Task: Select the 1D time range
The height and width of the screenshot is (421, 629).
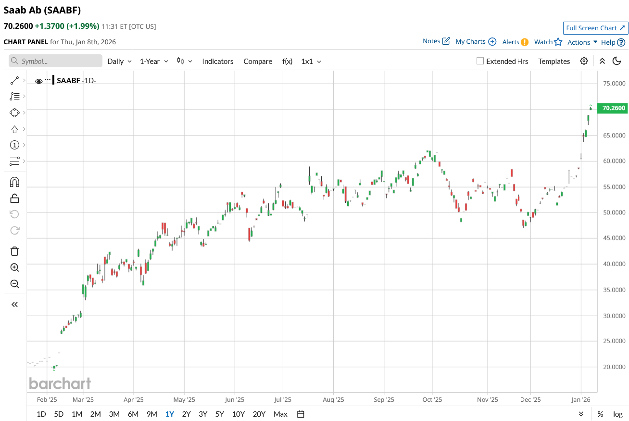Action: [41, 414]
